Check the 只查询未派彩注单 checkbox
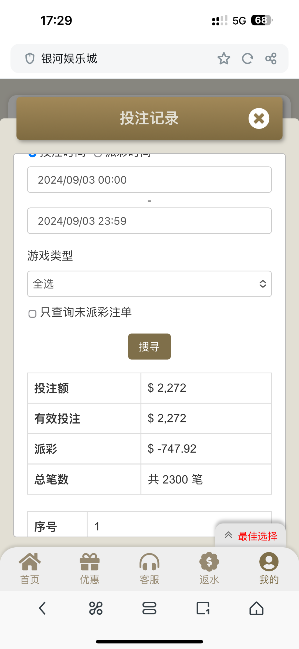The image size is (299, 649). (32, 314)
